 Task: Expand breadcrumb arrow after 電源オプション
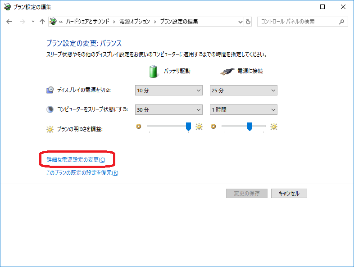155,22
